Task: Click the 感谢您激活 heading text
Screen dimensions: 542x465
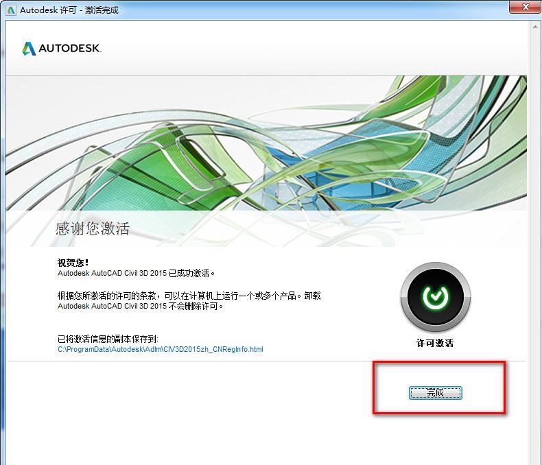Action: (x=93, y=228)
